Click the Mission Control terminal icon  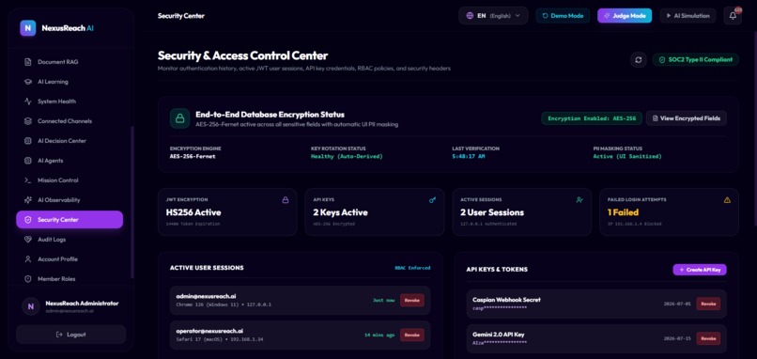(x=28, y=180)
